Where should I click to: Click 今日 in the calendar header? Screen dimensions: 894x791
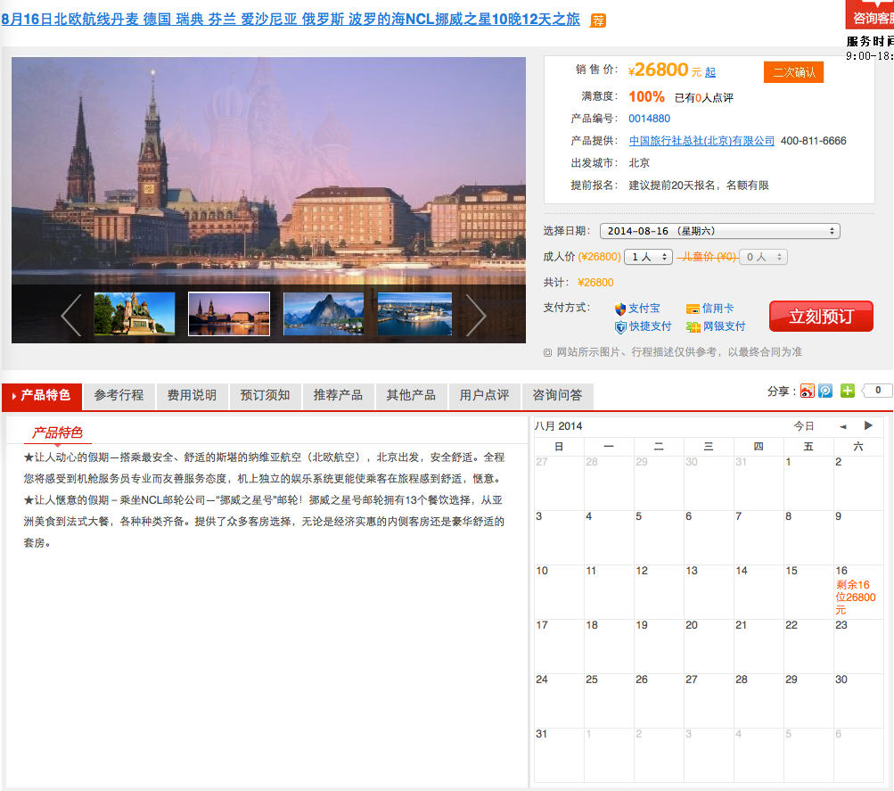[804, 426]
